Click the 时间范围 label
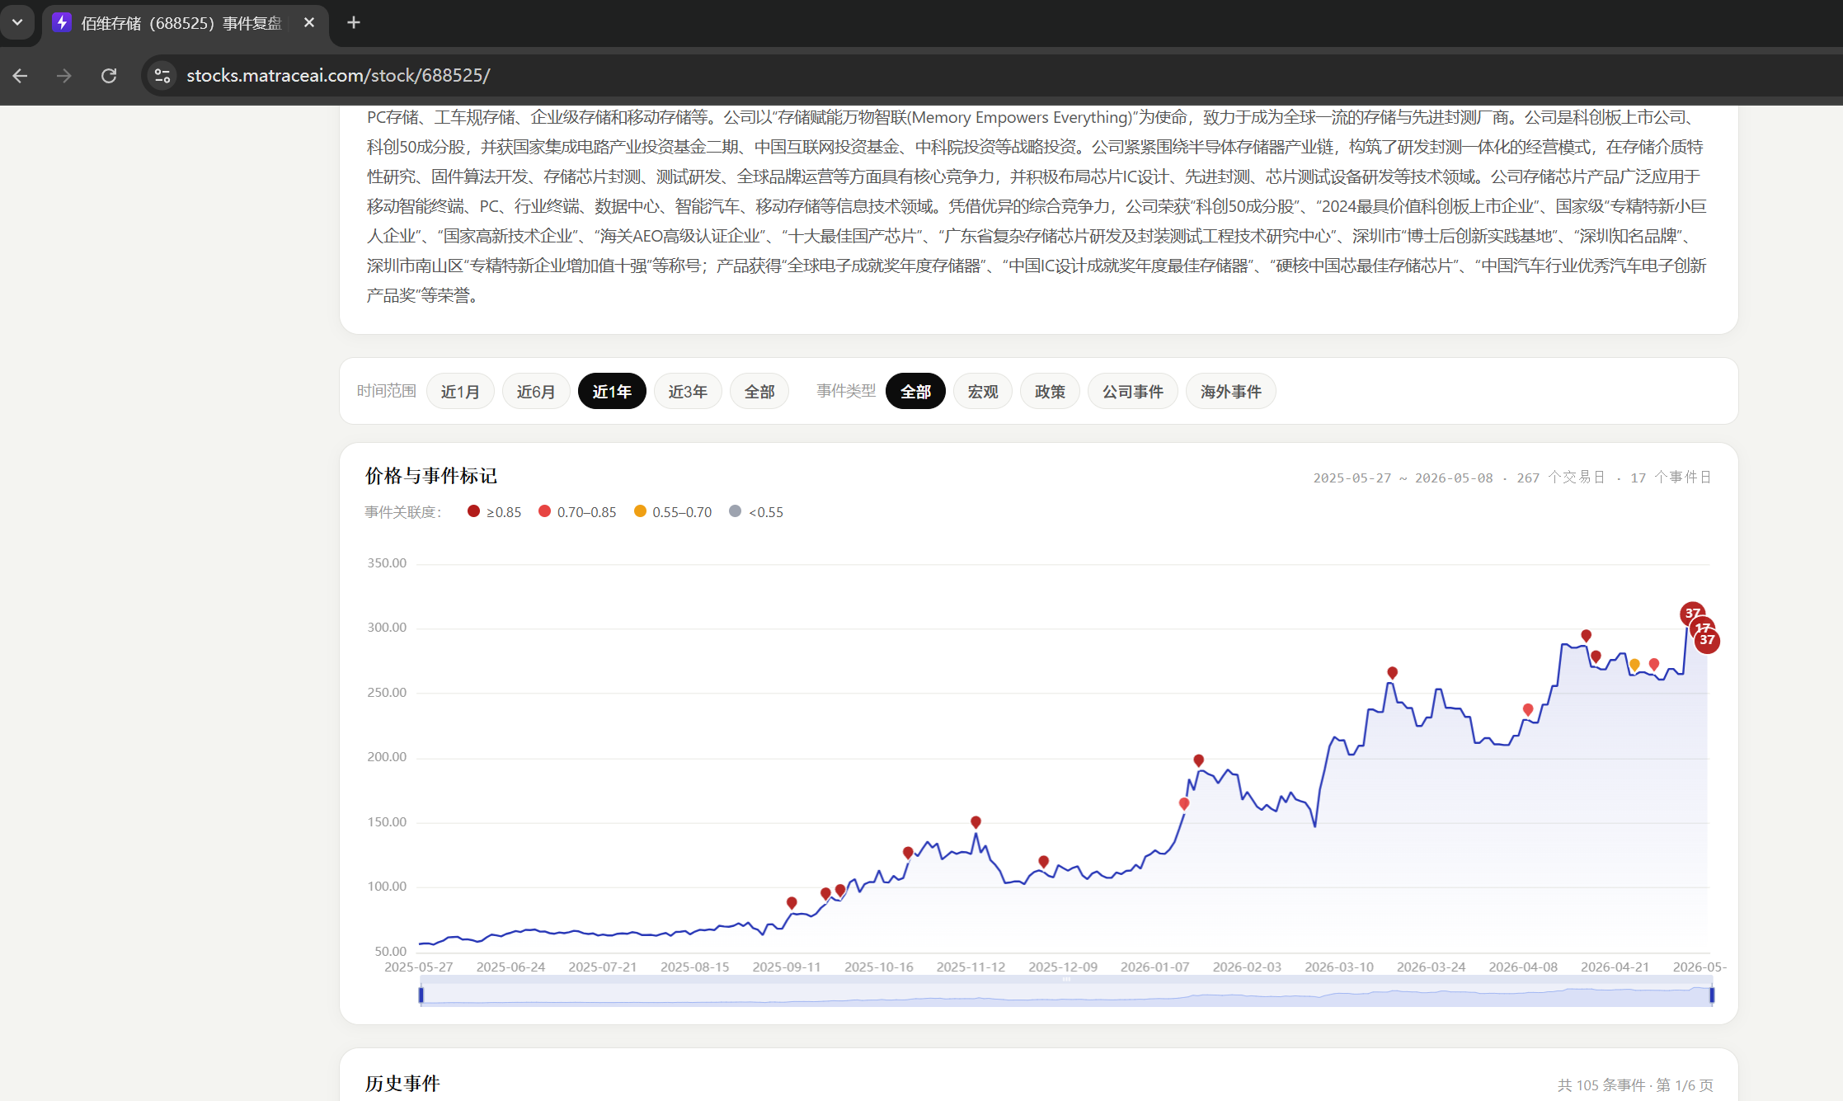Image resolution: width=1843 pixels, height=1101 pixels. pos(387,391)
